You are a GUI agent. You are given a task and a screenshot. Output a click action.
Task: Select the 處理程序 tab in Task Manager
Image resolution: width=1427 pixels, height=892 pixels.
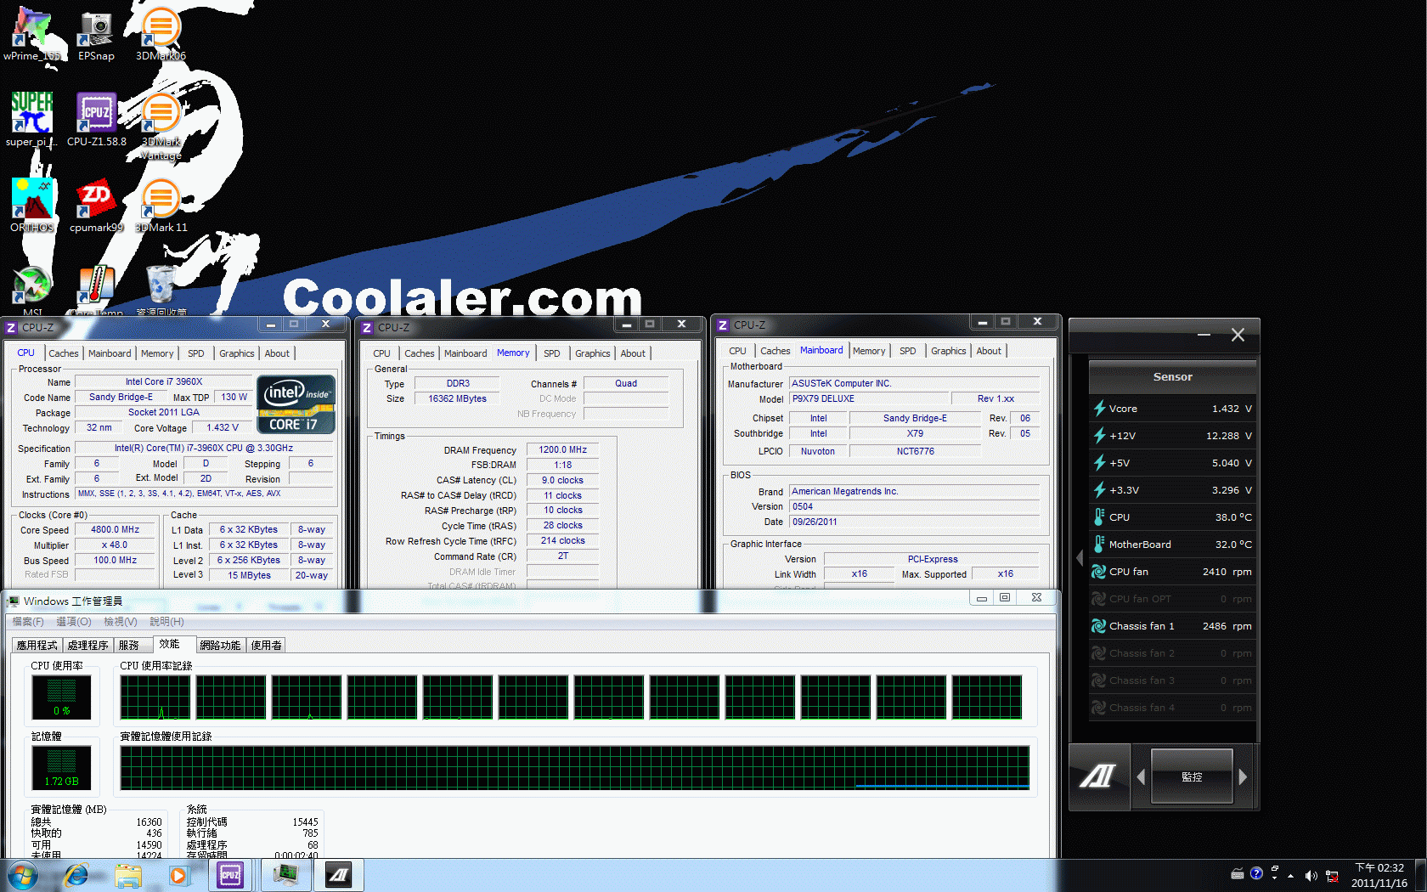pyautogui.click(x=88, y=646)
